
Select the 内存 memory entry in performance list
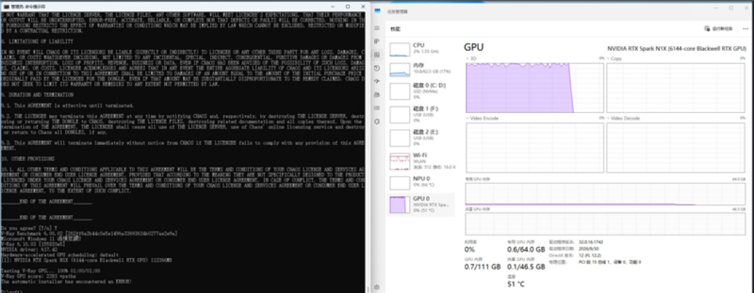(421, 68)
